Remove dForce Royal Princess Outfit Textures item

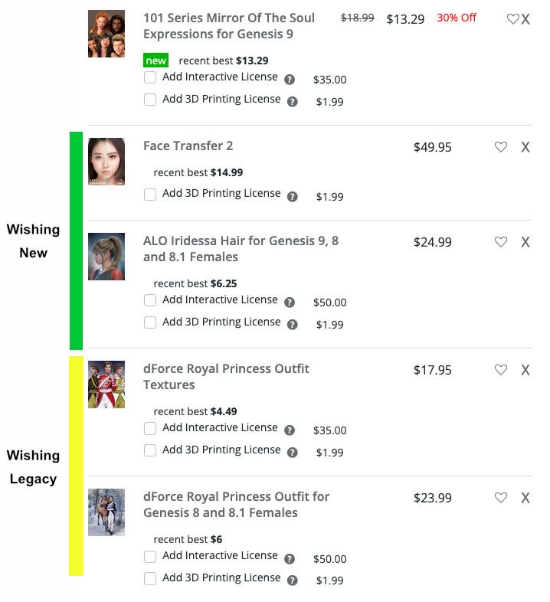point(525,370)
